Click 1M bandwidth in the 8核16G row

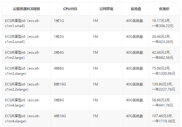tap(95, 84)
